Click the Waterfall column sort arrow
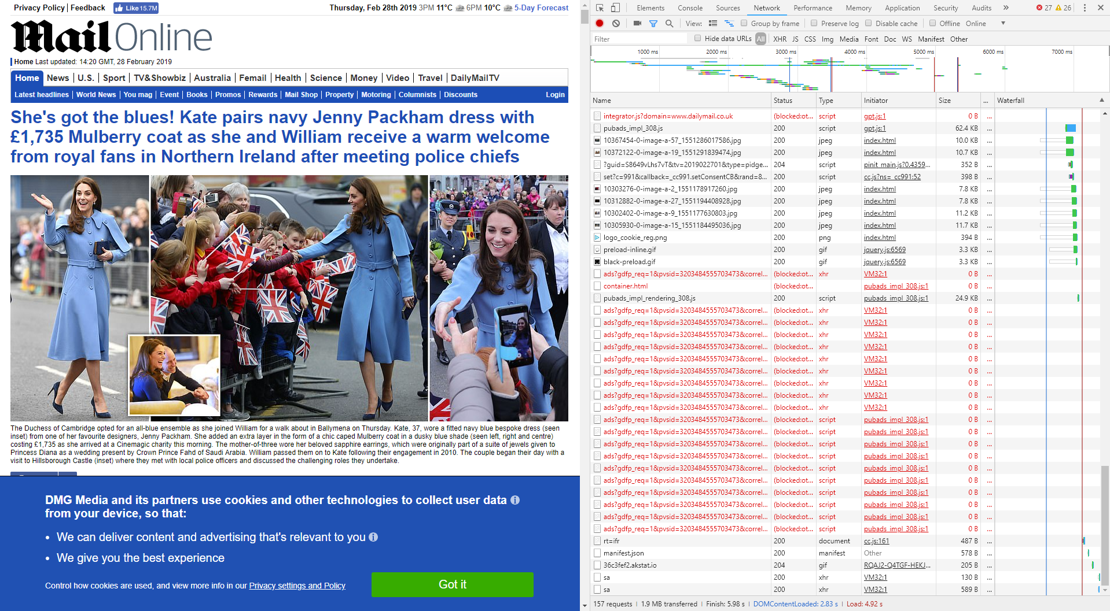1110x611 pixels. (1101, 101)
